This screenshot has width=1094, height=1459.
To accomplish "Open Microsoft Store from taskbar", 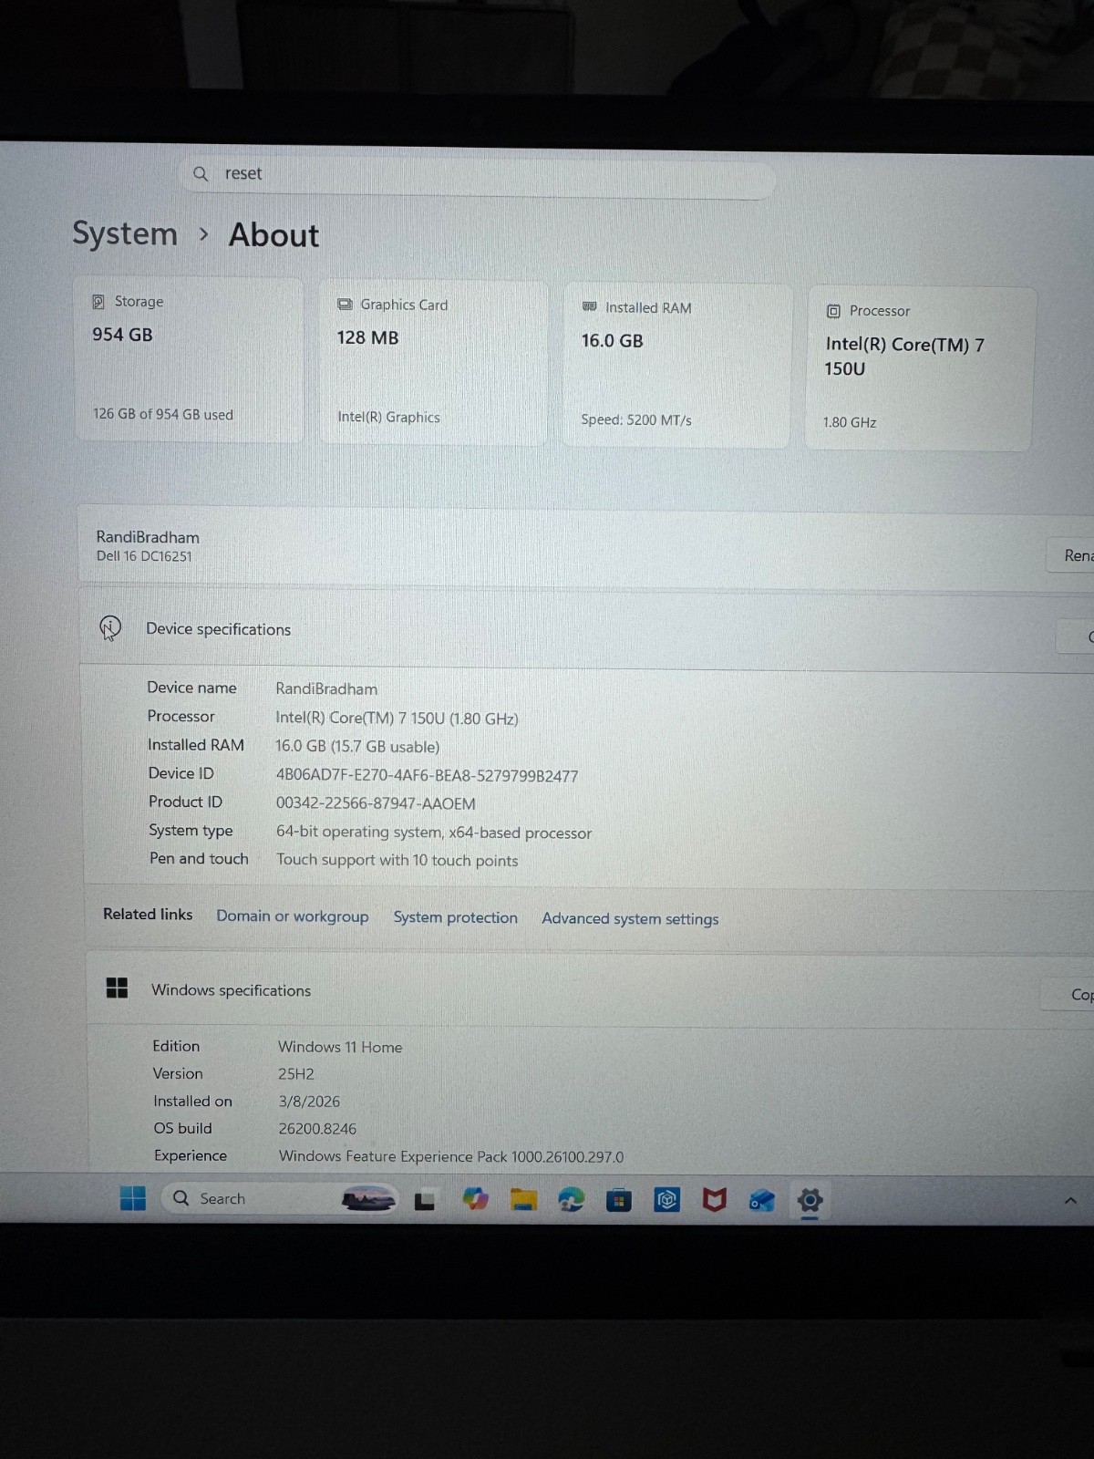I will (619, 1201).
